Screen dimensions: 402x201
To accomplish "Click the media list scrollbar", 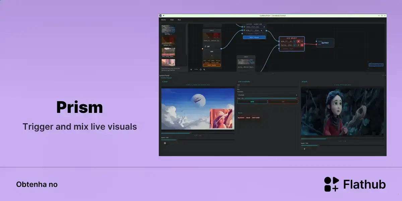I will coord(187,40).
